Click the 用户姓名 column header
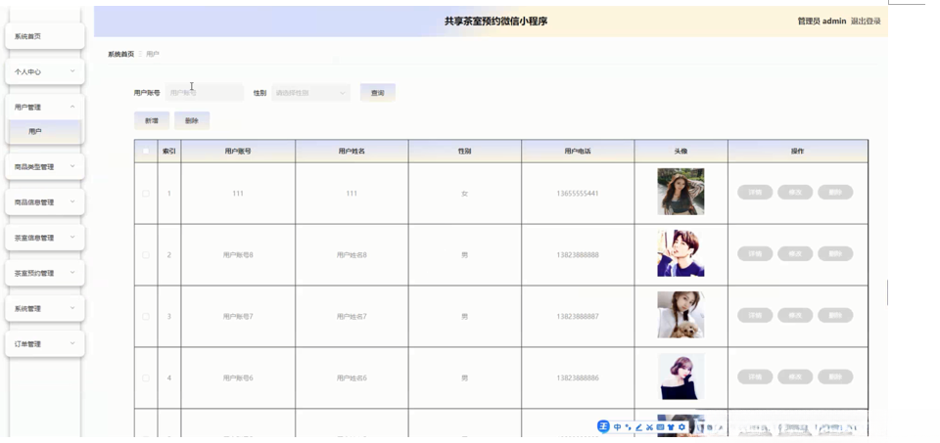Image resolution: width=940 pixels, height=443 pixels. click(x=352, y=152)
